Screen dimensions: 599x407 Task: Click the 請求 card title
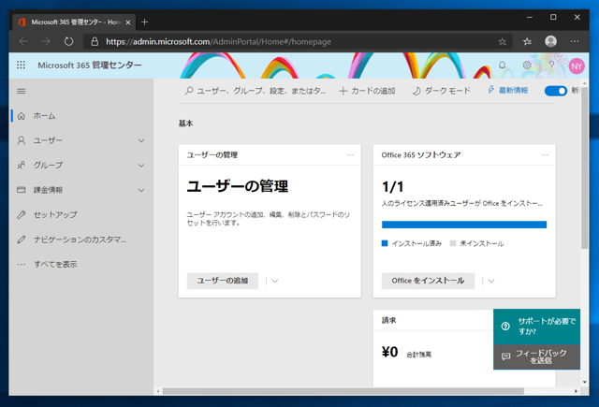tap(389, 320)
